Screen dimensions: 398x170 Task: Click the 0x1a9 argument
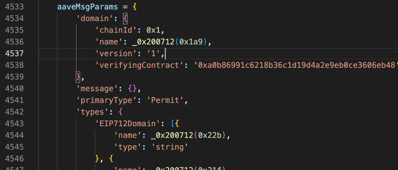[191, 42]
